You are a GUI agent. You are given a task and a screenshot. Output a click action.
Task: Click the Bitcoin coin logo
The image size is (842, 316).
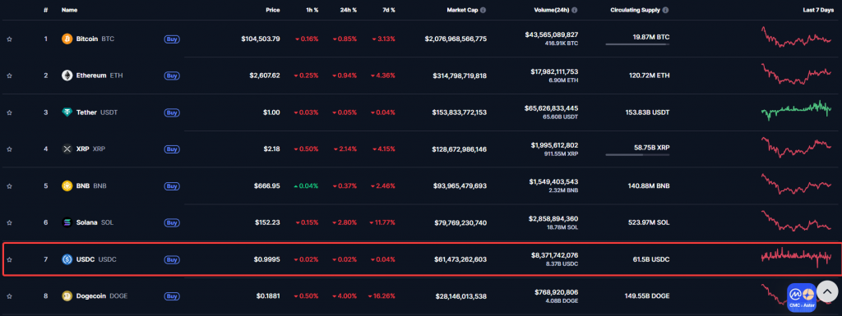67,39
